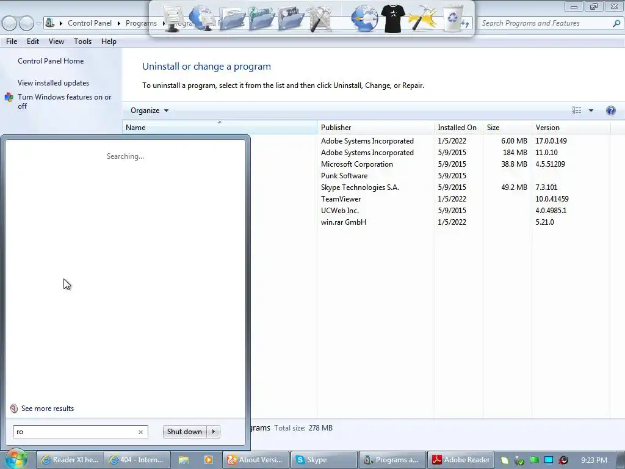The height and width of the screenshot is (469, 625).
Task: Open the Recycle Bin in the dock
Action: pos(453,18)
